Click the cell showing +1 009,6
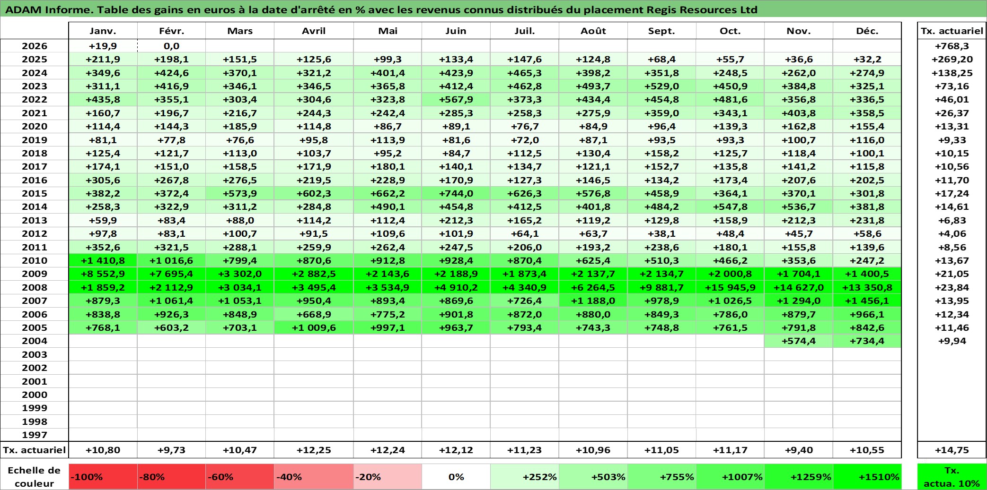 tap(314, 327)
